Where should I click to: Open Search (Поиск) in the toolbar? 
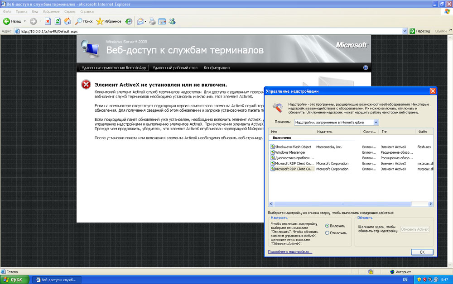[84, 21]
